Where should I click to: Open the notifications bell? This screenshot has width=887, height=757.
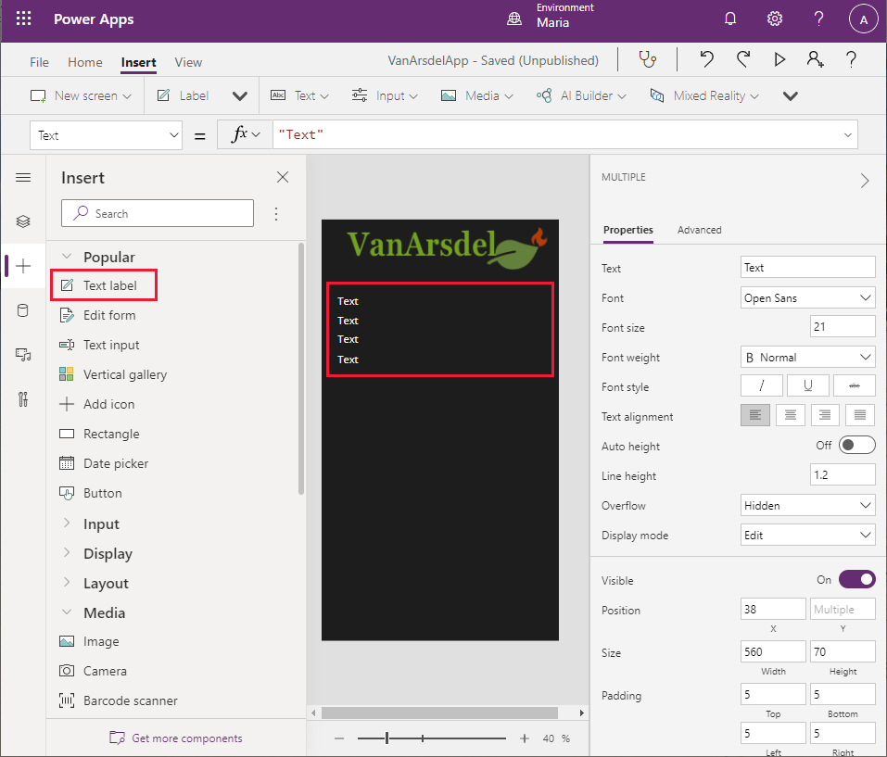click(x=730, y=18)
